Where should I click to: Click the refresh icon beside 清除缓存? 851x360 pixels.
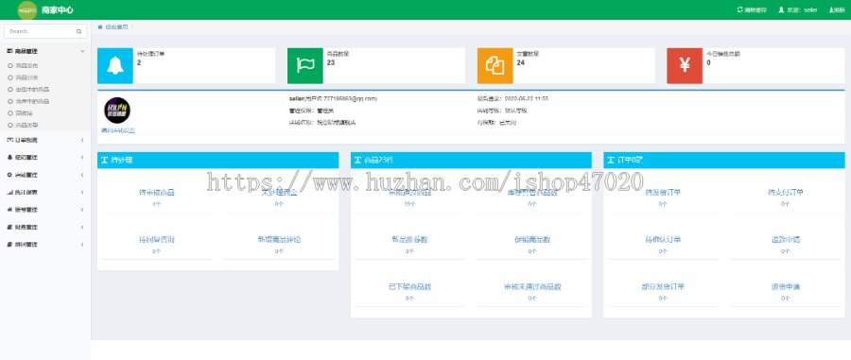click(x=739, y=9)
